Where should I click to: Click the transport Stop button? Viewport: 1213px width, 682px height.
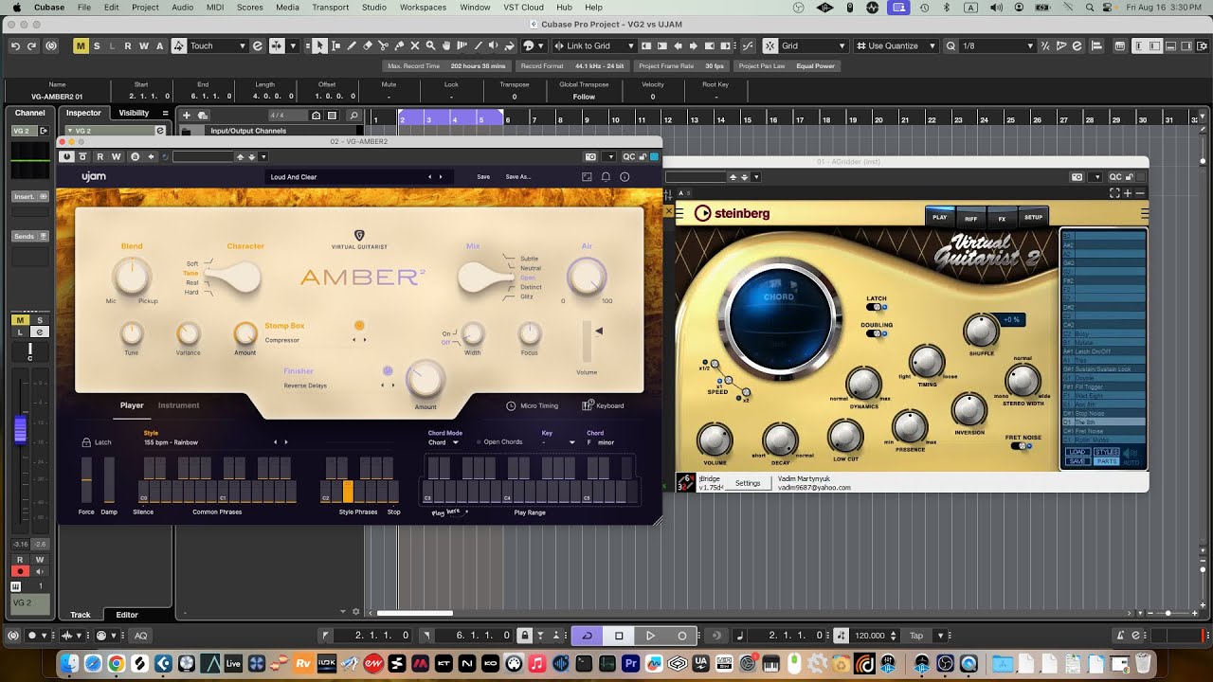pos(619,636)
